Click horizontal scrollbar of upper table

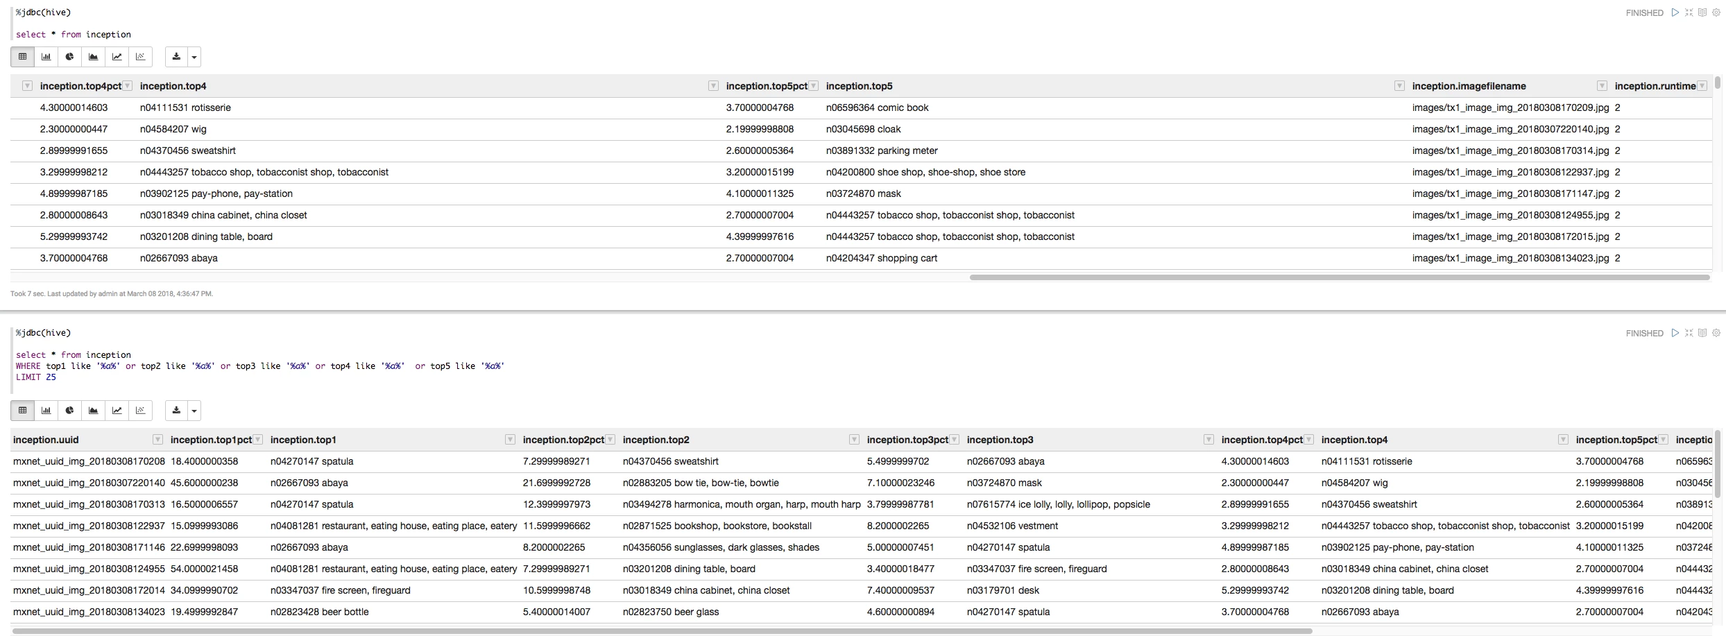[x=1340, y=277]
